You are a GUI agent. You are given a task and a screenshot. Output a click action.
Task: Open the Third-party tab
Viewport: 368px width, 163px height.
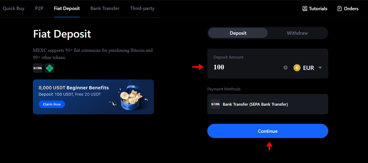(x=142, y=8)
